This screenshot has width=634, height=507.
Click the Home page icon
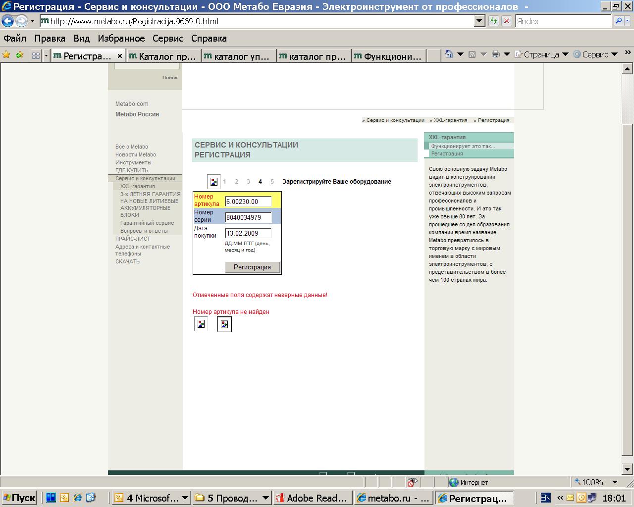[x=449, y=54]
